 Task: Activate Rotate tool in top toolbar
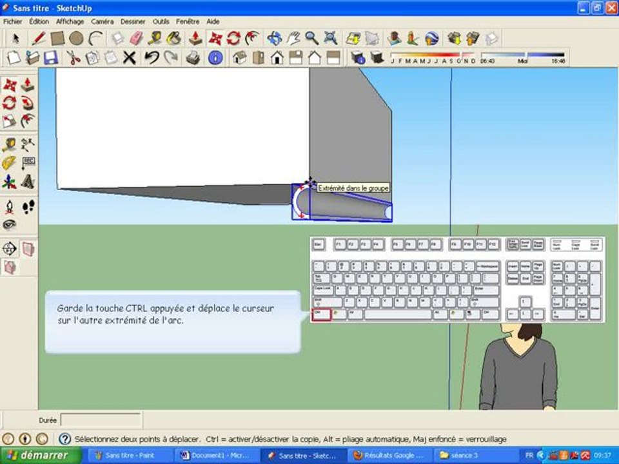coord(233,39)
